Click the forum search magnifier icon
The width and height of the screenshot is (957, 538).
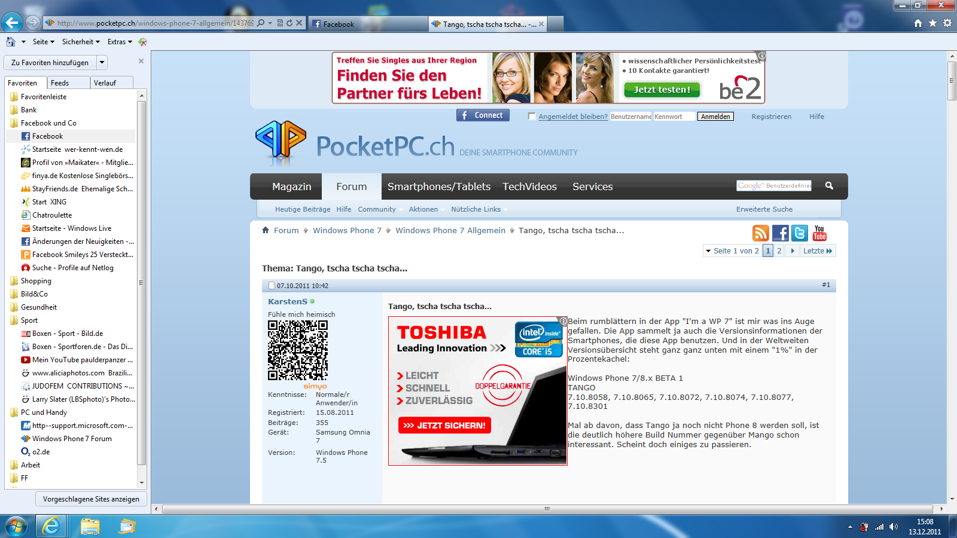click(x=829, y=185)
